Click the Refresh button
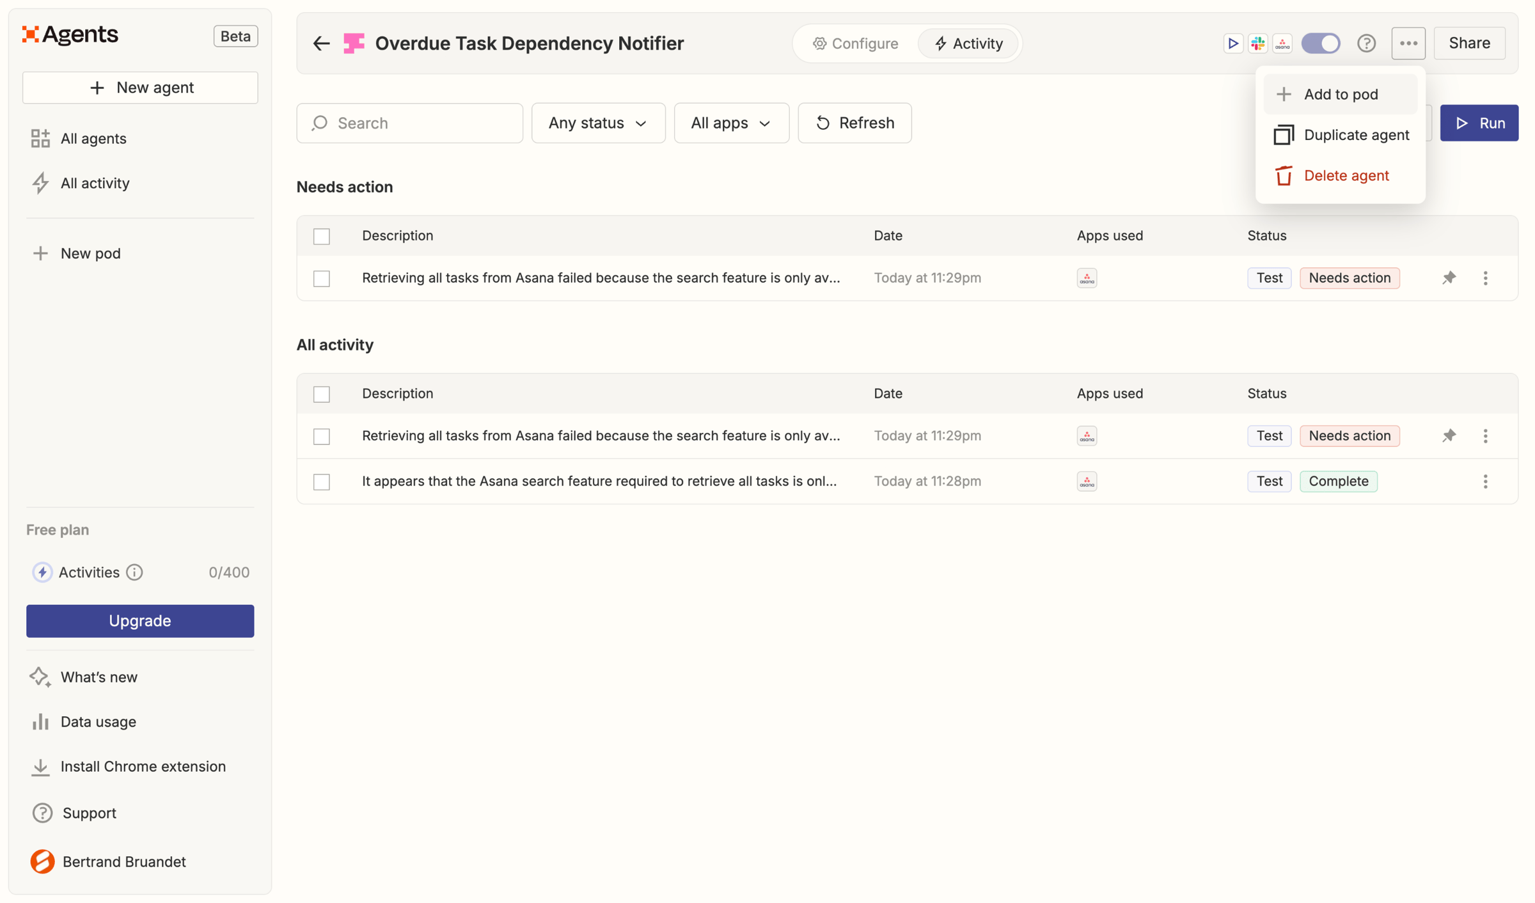1535x903 pixels. [x=854, y=123]
